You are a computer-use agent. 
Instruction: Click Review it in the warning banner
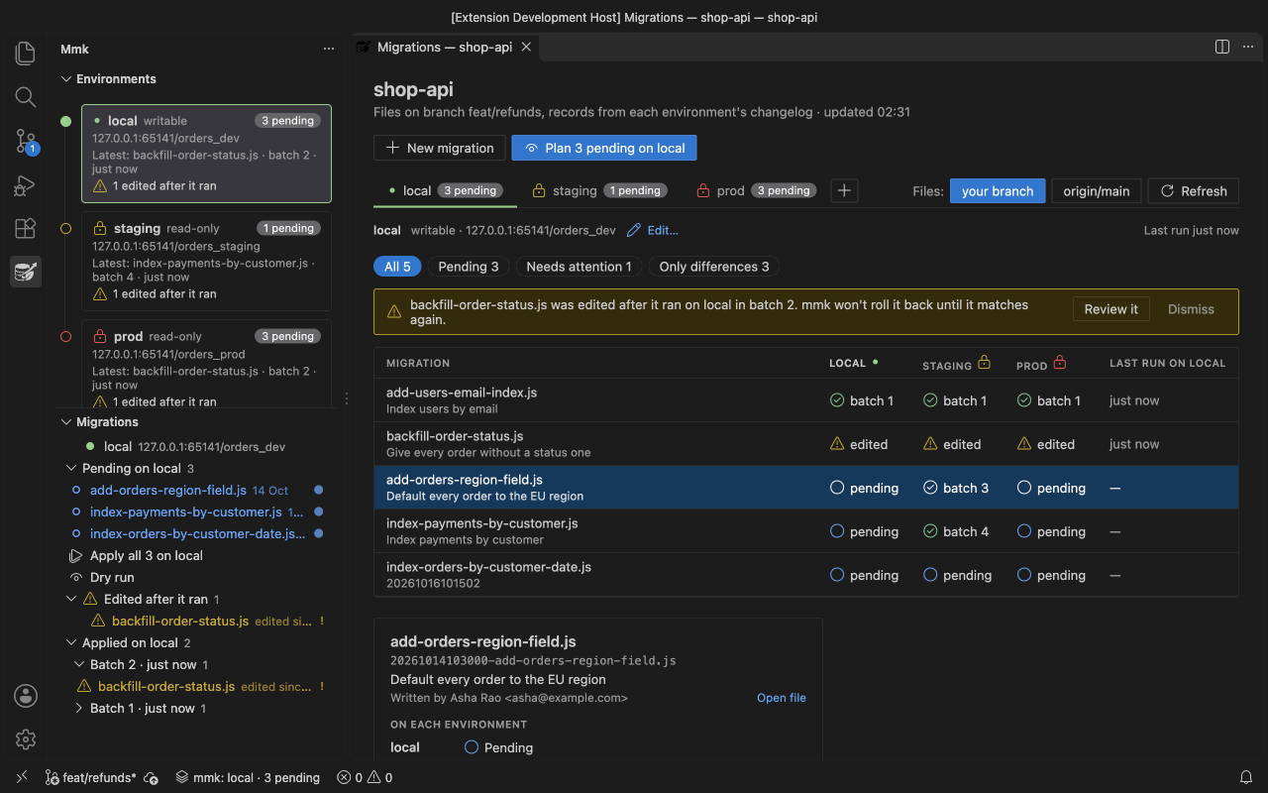pyautogui.click(x=1111, y=309)
